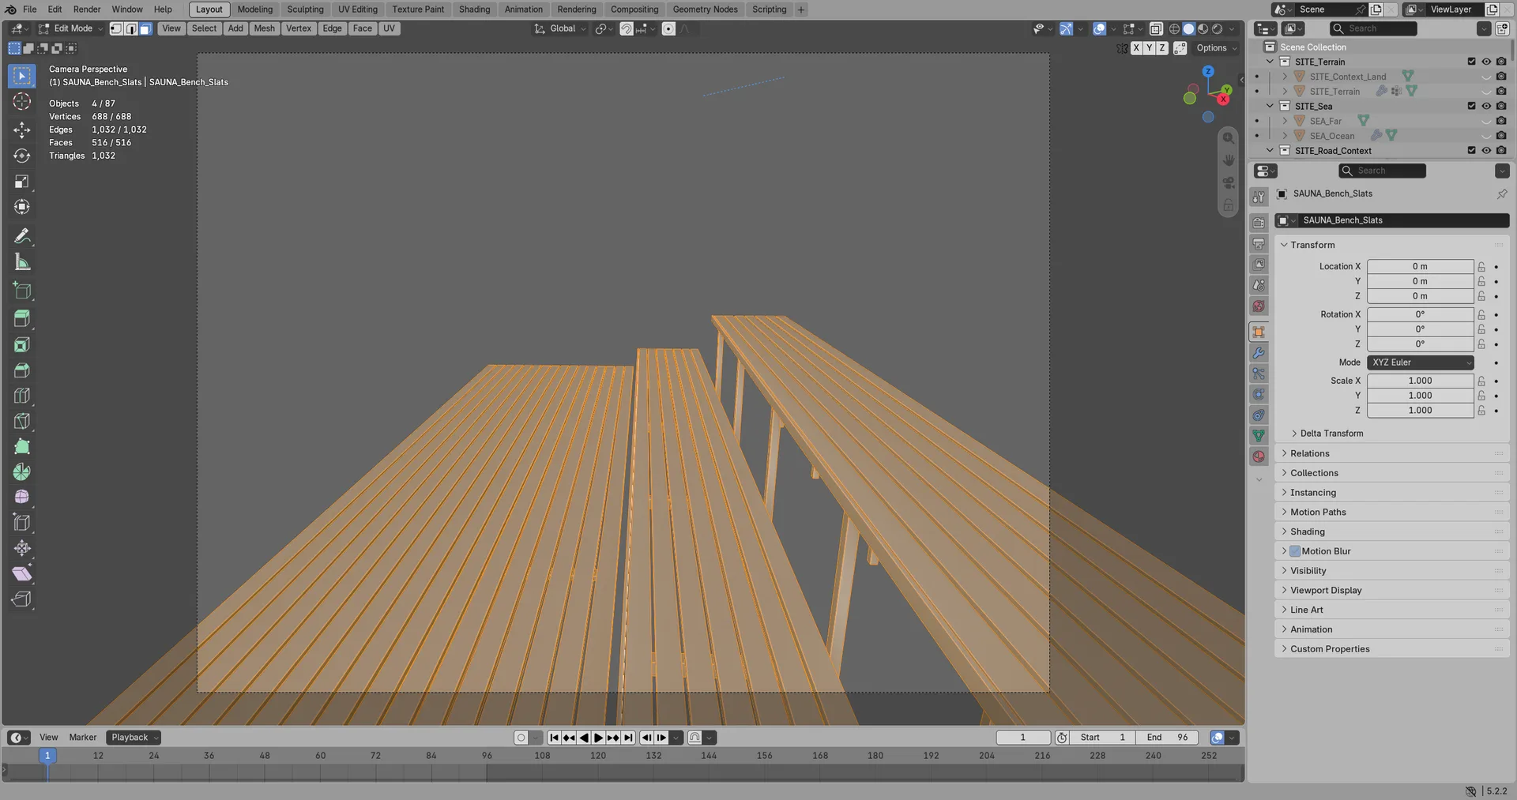
Task: Toggle the Motion Blur checkbox
Action: tap(1295, 551)
